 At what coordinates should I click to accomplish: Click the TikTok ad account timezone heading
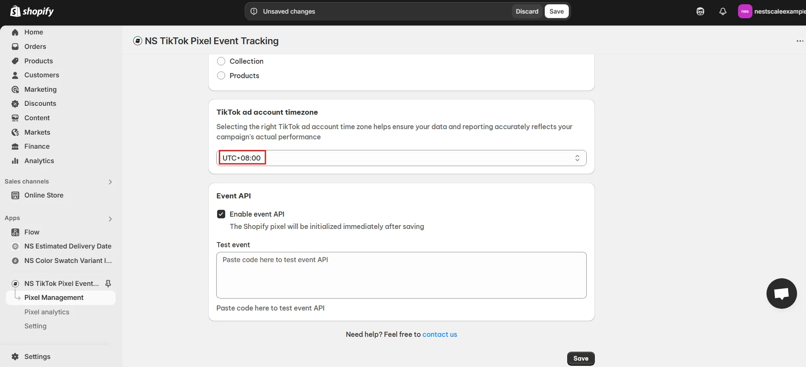click(x=267, y=112)
